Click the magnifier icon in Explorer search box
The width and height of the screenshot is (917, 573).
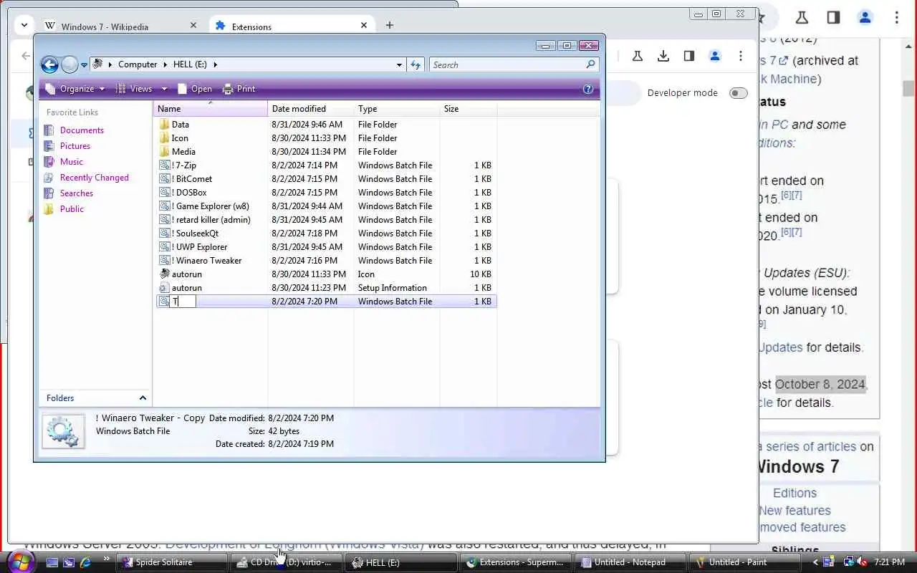pyautogui.click(x=591, y=64)
